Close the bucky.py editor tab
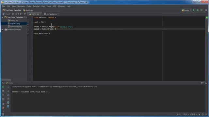Image resolution: width=209 pixels, height=117 pixels. pos(40,14)
